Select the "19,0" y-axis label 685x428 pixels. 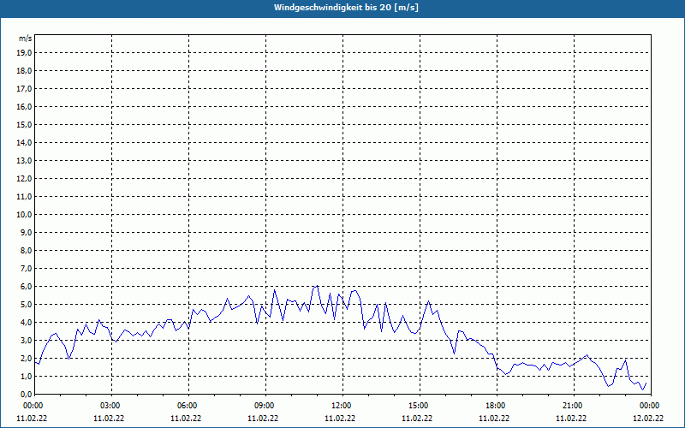(x=24, y=53)
